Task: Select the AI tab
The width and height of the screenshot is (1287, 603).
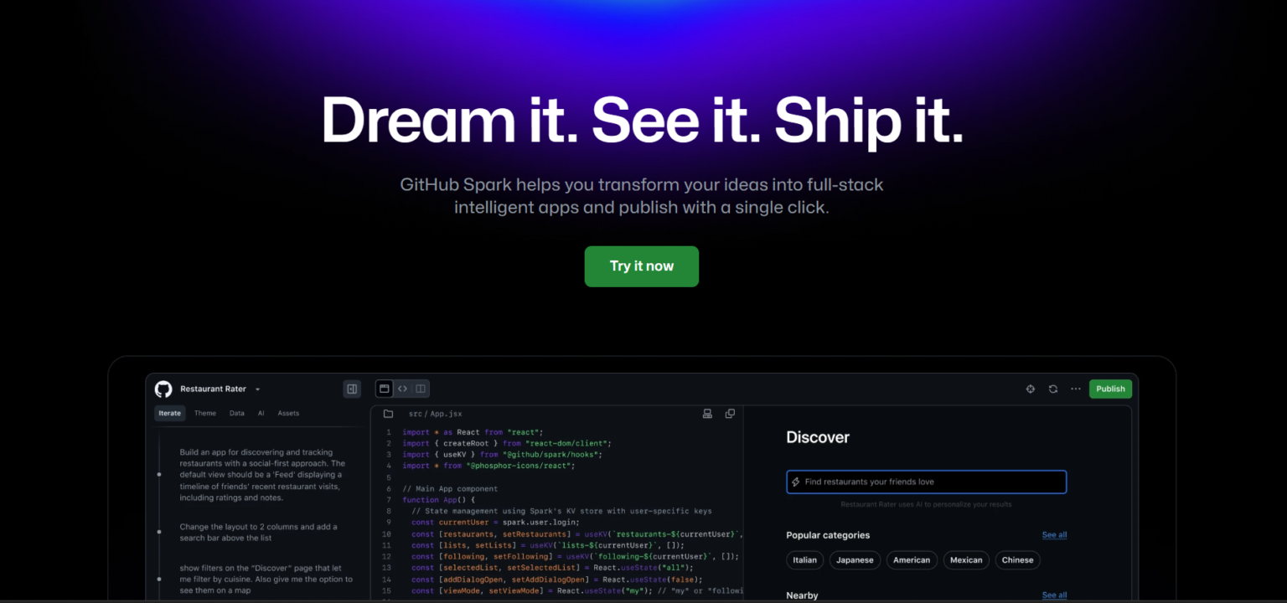Action: click(261, 413)
